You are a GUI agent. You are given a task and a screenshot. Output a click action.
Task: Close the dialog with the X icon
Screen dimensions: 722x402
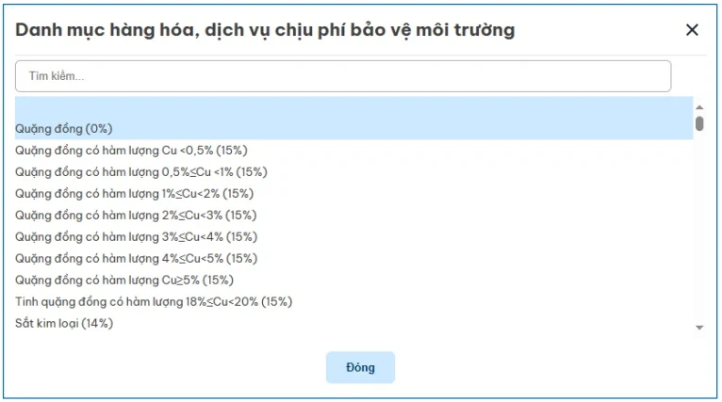pyautogui.click(x=692, y=30)
